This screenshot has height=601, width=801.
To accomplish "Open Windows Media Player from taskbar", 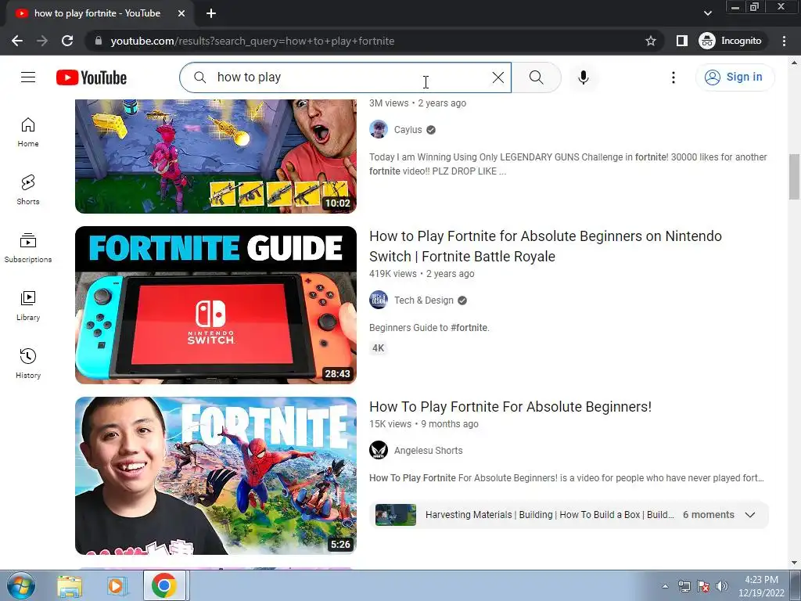I will click(117, 586).
